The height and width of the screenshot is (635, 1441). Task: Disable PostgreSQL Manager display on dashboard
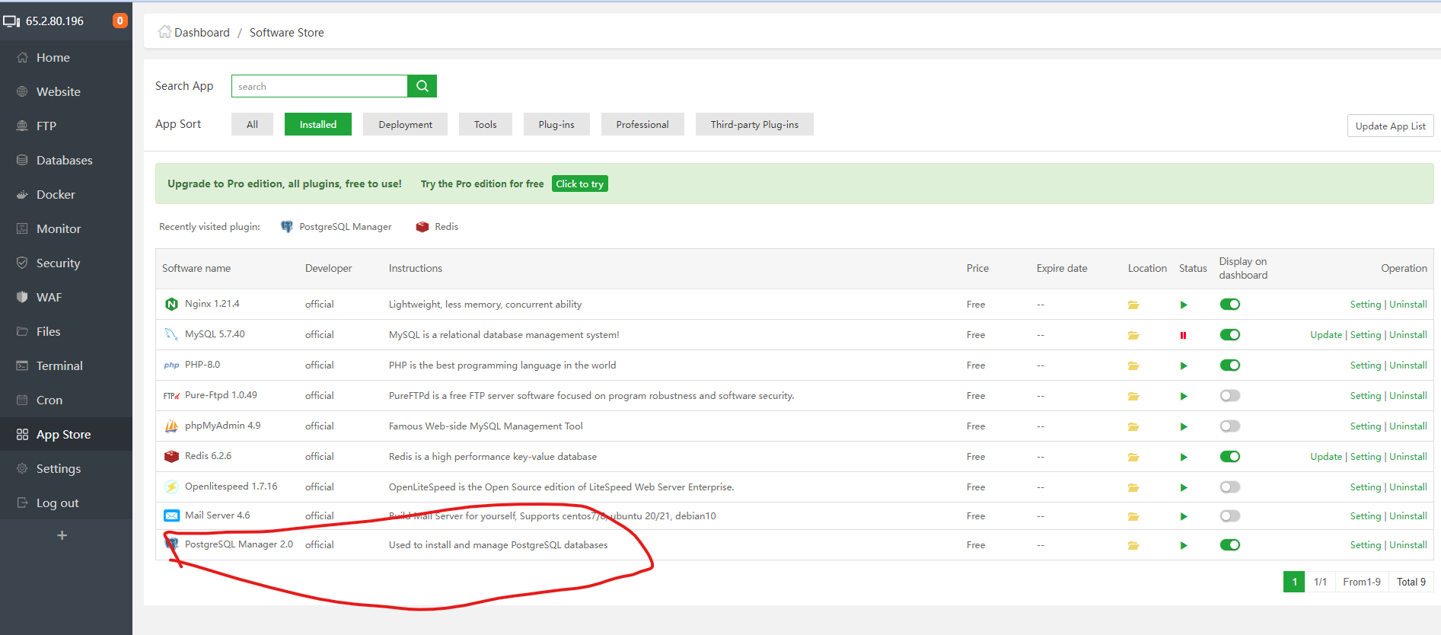1230,545
